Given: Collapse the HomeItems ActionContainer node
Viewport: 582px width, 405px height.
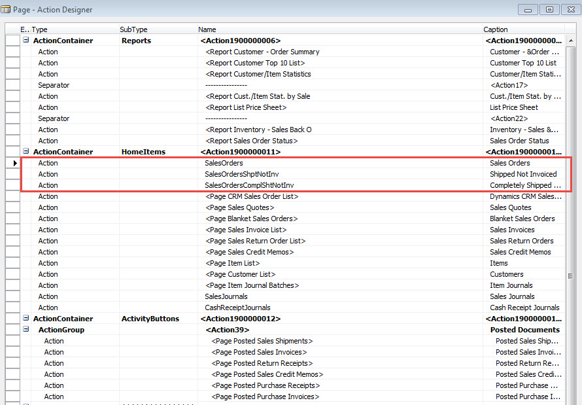Looking at the screenshot, I should click(24, 152).
